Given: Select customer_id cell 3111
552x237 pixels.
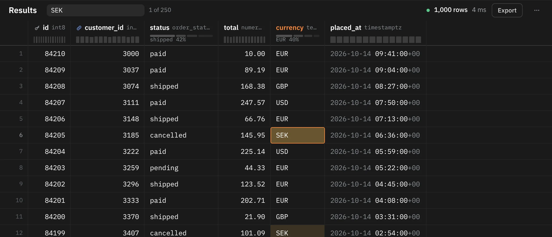Looking at the screenshot, I should [107, 103].
